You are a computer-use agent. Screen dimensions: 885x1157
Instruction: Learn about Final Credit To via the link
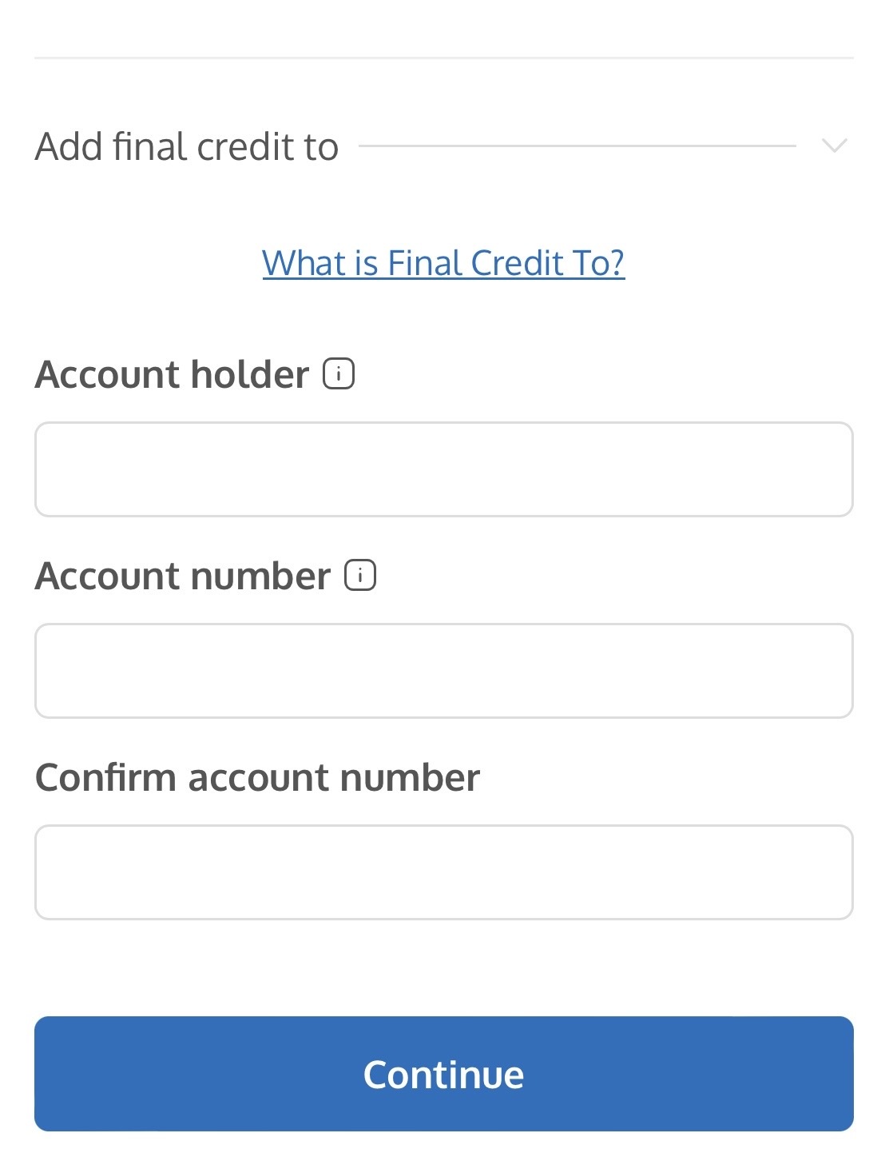443,263
